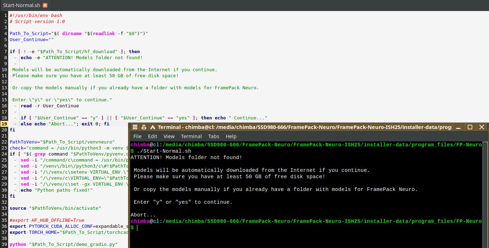
Task: Click the editor line 'Enter \"y\" or \"yes\" to continue."'
Action: point(62,100)
